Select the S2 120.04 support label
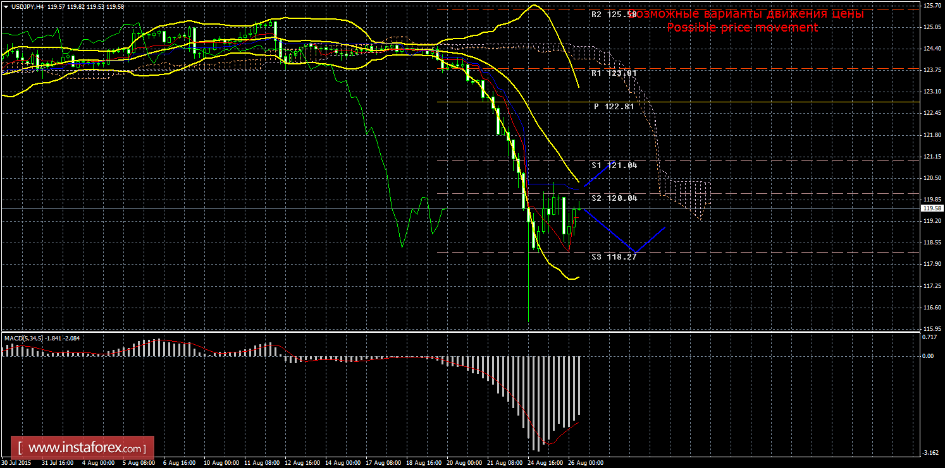This screenshot has width=945, height=468. [614, 198]
